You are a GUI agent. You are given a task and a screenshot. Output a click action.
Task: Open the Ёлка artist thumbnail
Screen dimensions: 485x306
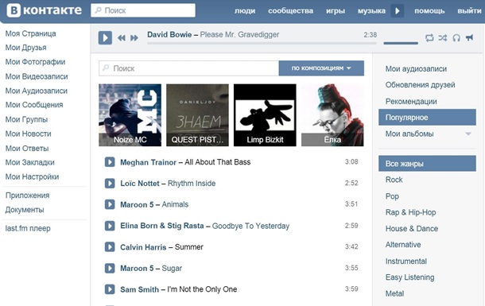point(332,115)
